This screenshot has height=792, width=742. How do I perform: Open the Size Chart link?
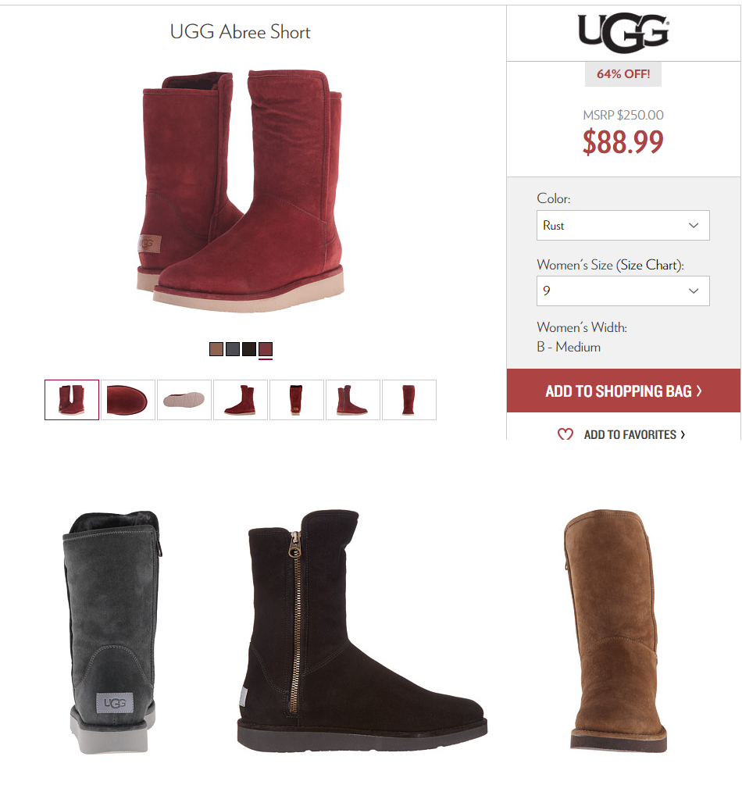pos(650,265)
